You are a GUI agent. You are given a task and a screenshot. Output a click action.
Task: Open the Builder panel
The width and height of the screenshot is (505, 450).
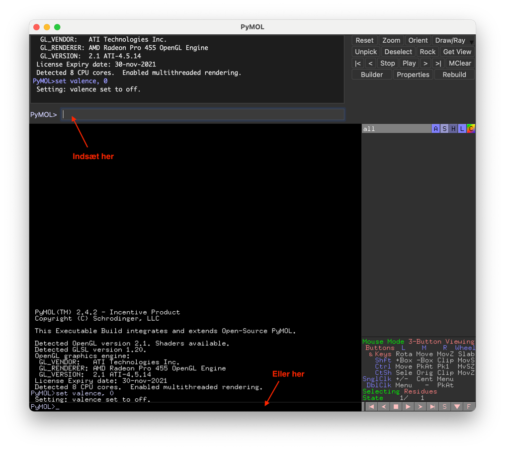pos(372,75)
